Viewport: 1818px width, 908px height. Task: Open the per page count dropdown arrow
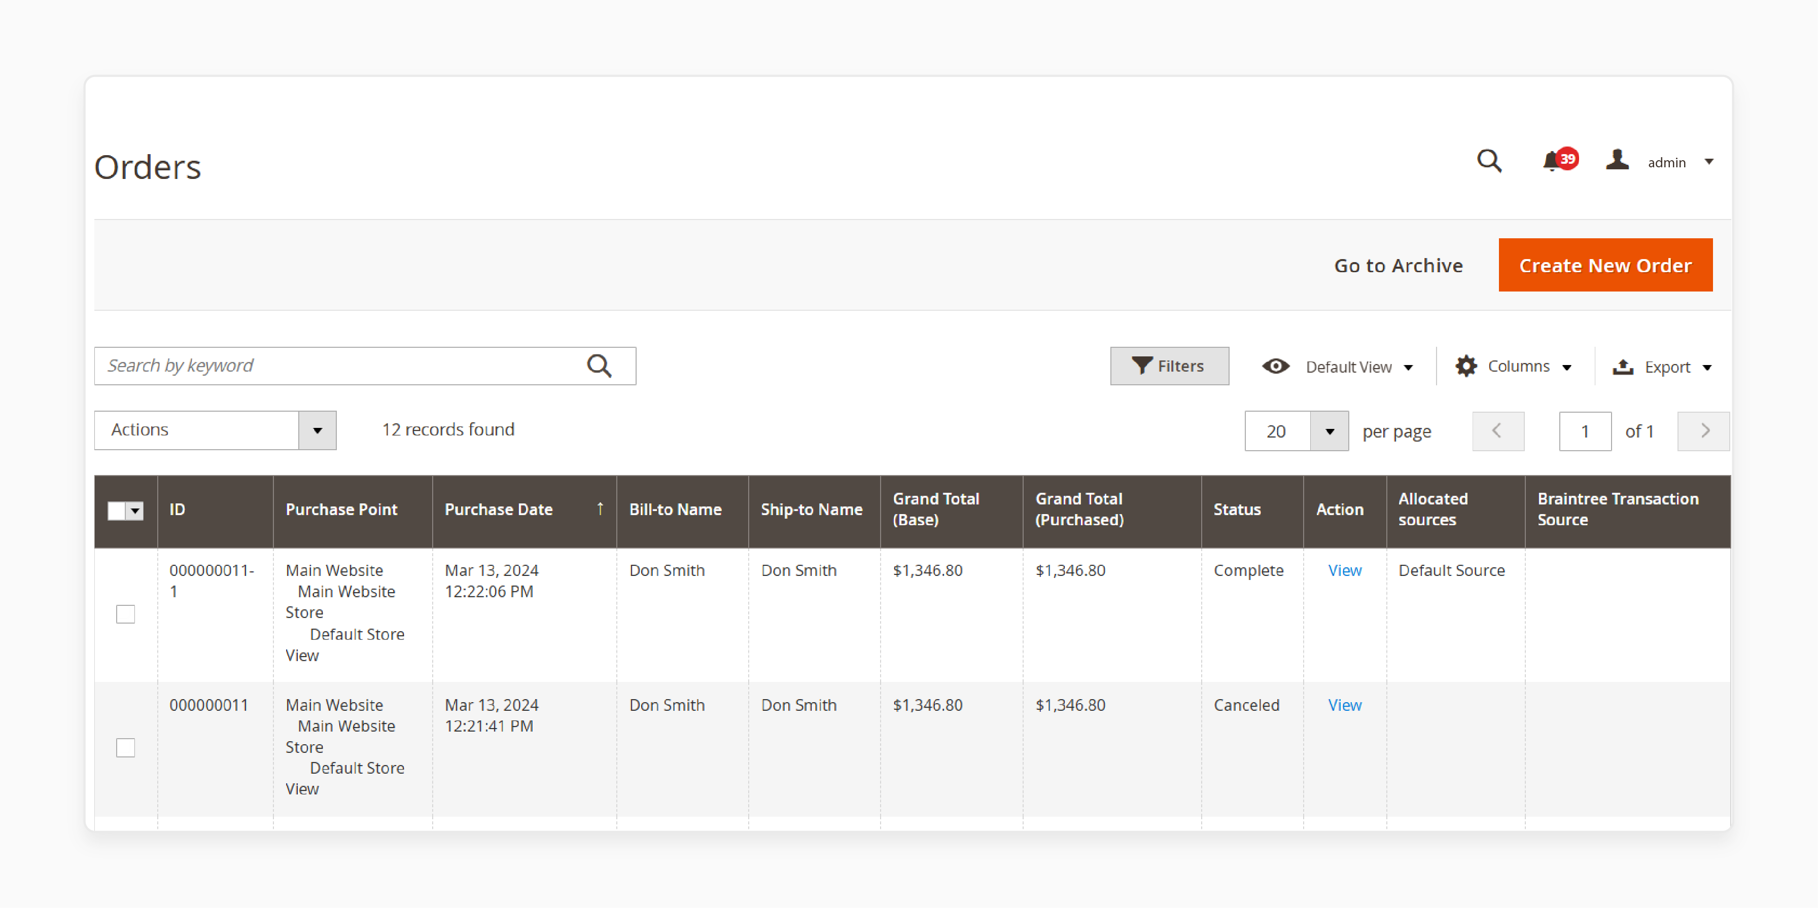click(x=1329, y=431)
